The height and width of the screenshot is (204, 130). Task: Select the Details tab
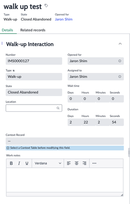coord(7,30)
